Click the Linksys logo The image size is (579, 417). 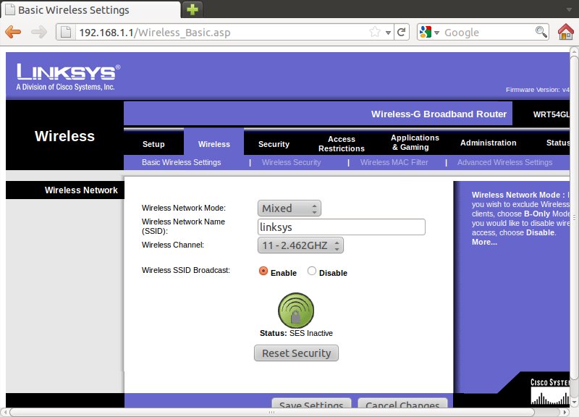pos(68,77)
